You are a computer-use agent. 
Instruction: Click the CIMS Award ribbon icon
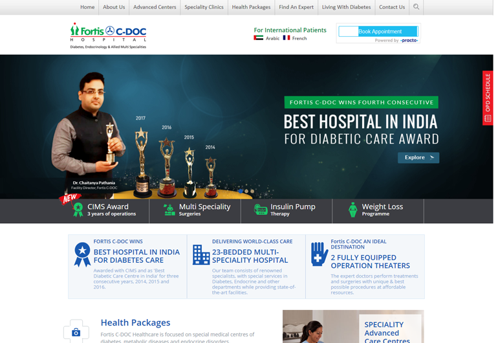pyautogui.click(x=78, y=210)
